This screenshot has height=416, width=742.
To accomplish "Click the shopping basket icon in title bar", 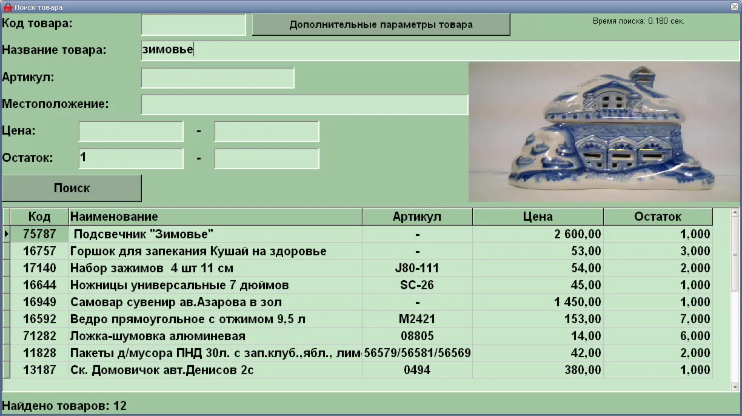I will (8, 7).
